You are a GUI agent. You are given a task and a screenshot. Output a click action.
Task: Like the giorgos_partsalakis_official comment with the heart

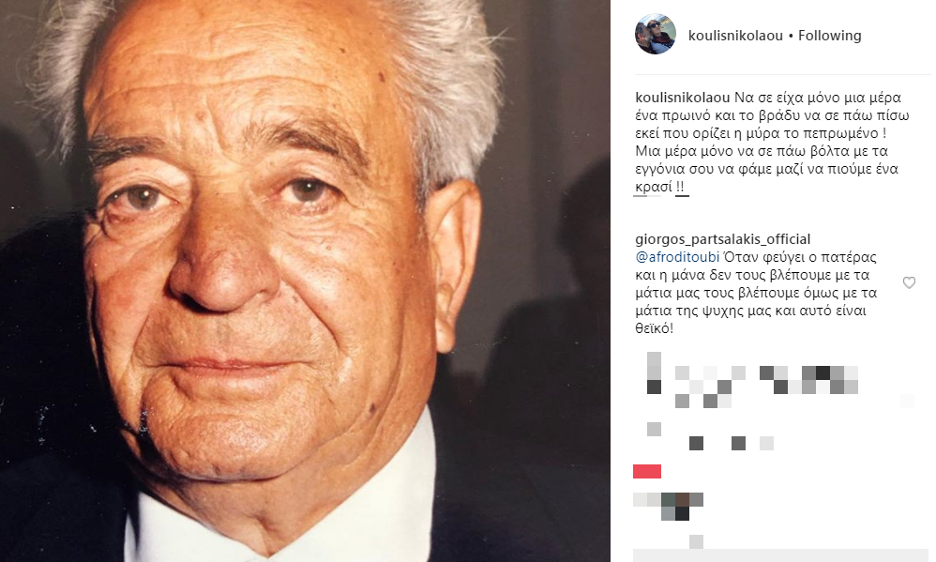[909, 283]
